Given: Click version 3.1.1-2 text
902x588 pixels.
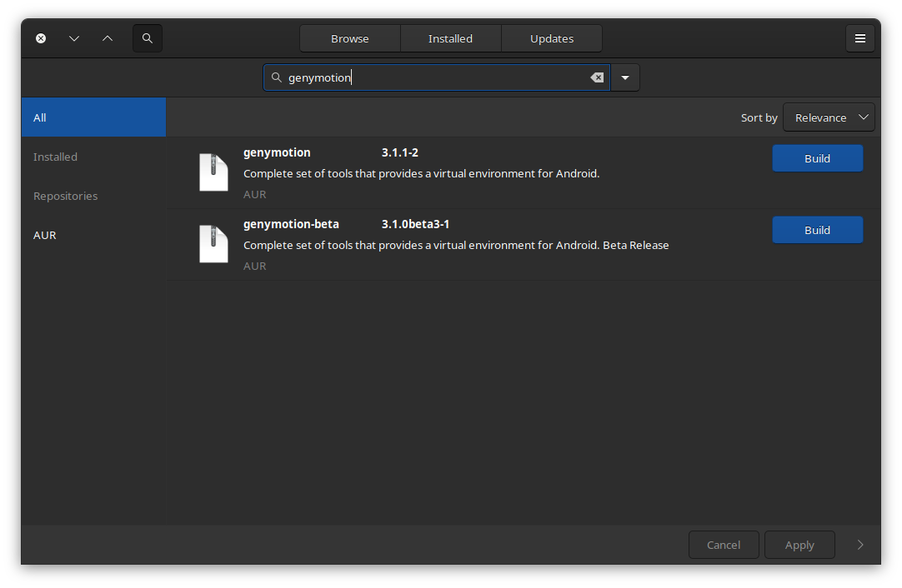Looking at the screenshot, I should click(400, 152).
